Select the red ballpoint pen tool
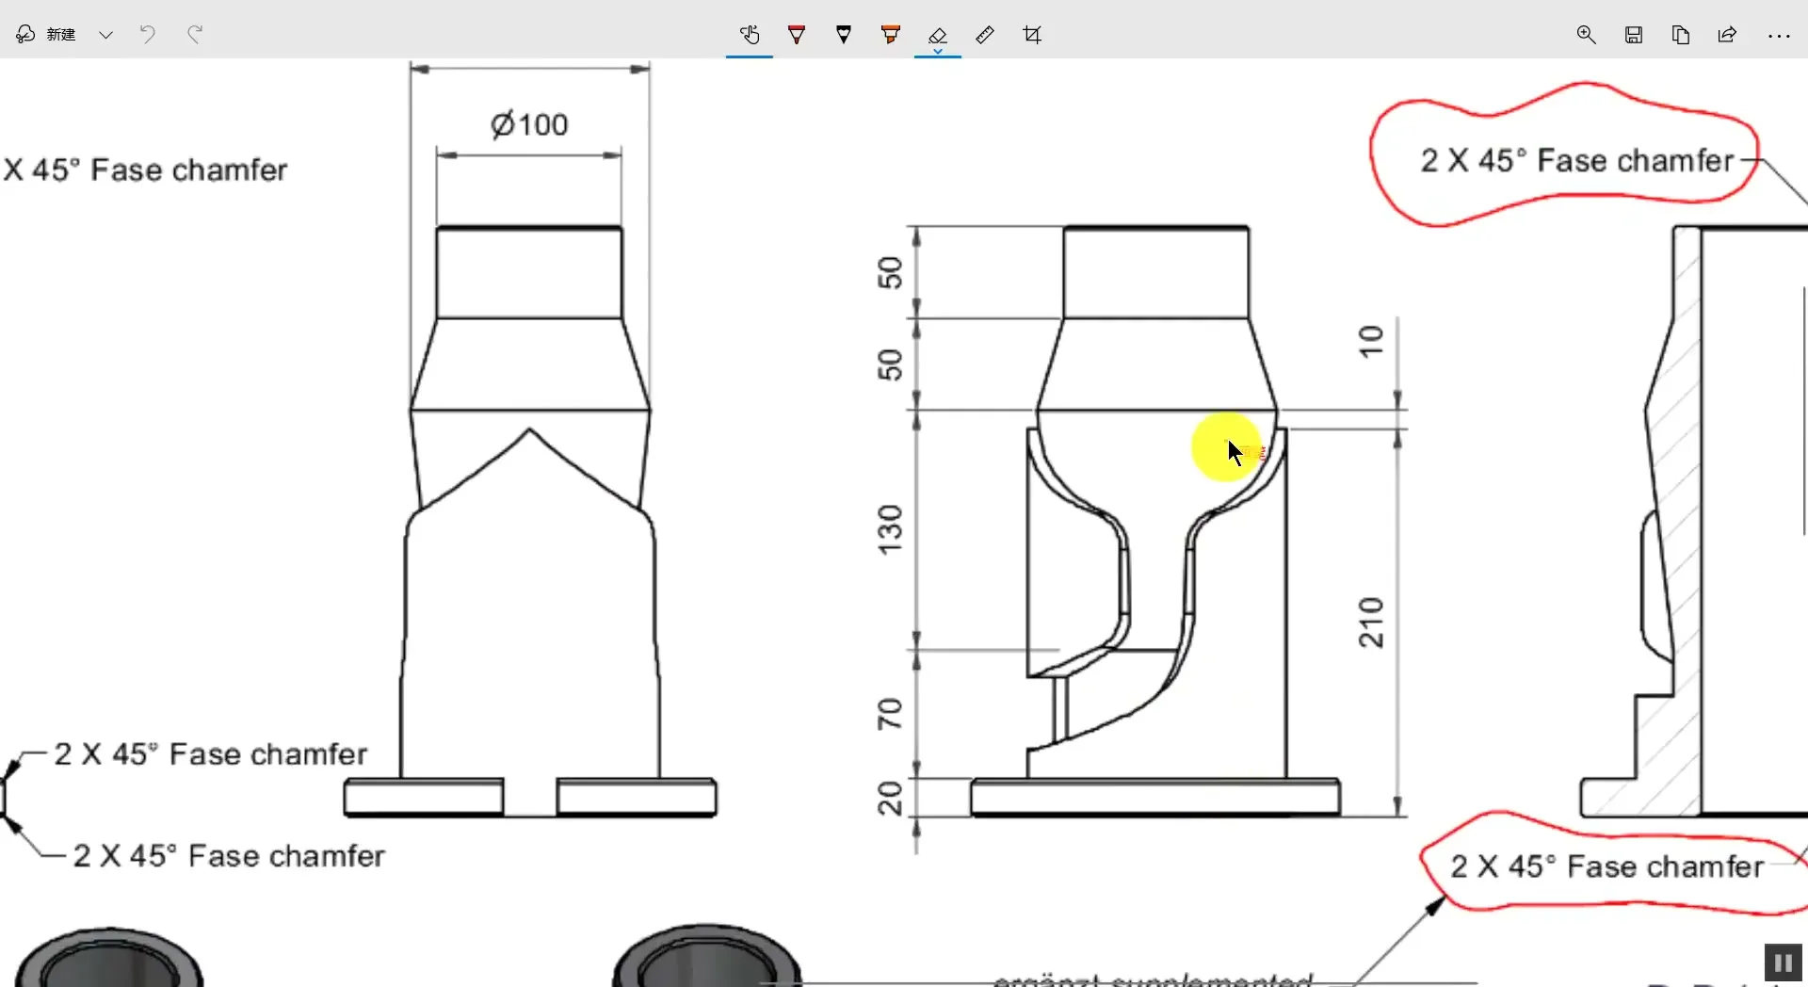 pos(797,35)
